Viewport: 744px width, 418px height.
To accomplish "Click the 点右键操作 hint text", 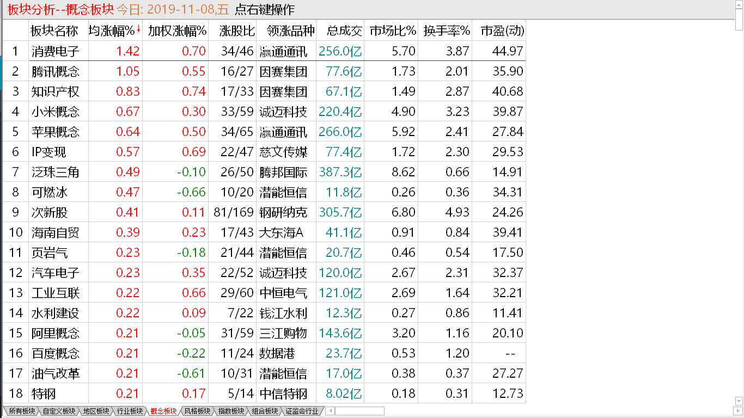I will click(x=265, y=10).
